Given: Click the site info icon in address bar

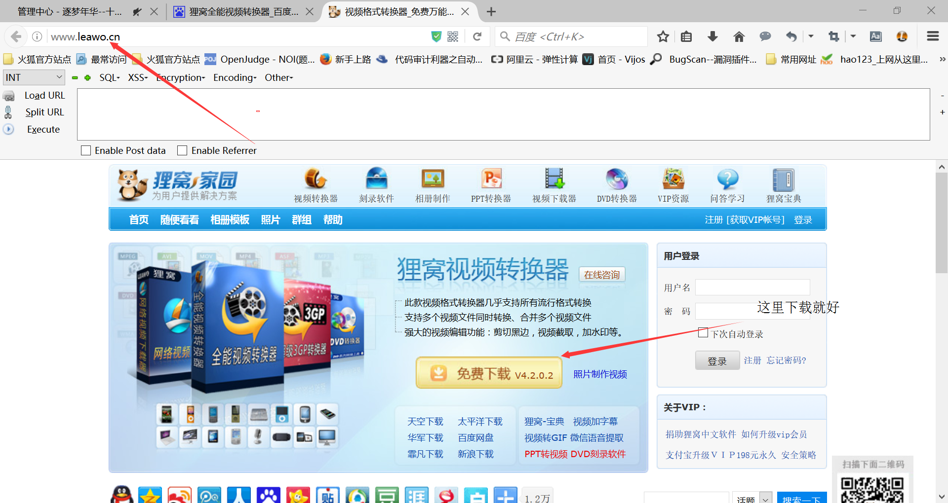Looking at the screenshot, I should pyautogui.click(x=37, y=36).
